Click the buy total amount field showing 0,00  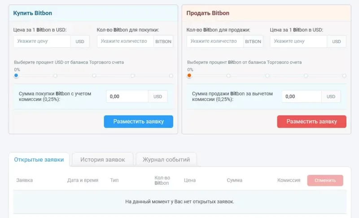pos(127,97)
